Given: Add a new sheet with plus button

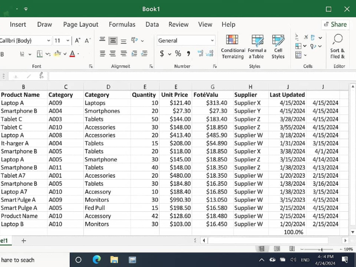Looking at the screenshot, I should [x=23, y=241].
